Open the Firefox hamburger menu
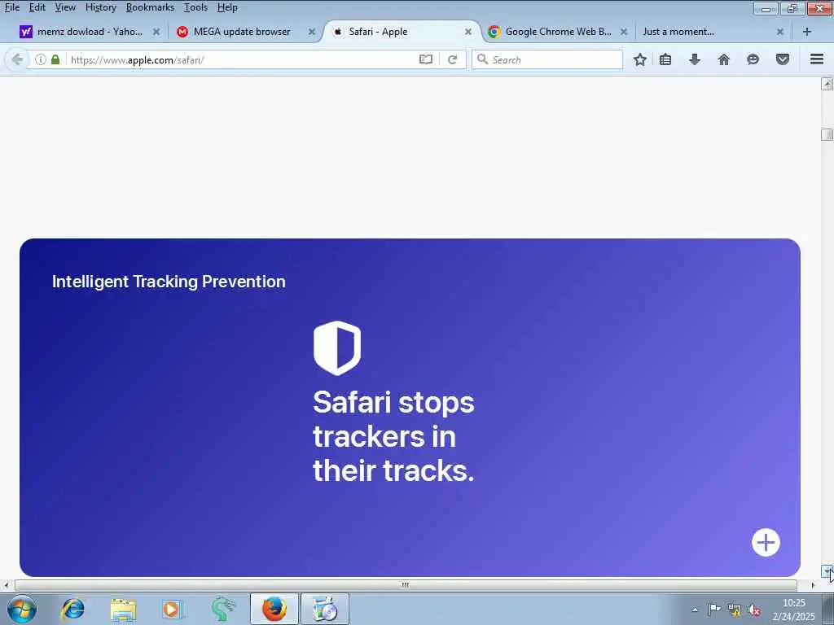 (x=817, y=59)
